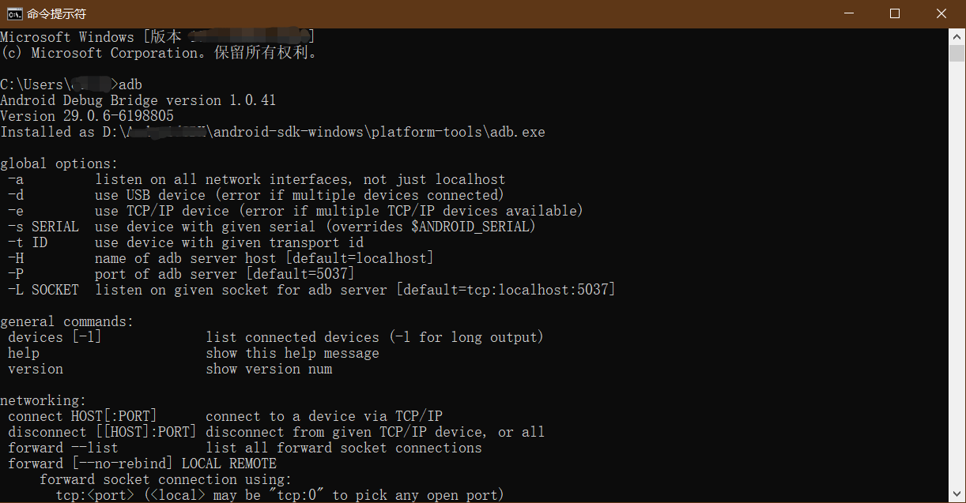Minimize the Command Prompt window
Screen dimensions: 966x503
(x=848, y=13)
